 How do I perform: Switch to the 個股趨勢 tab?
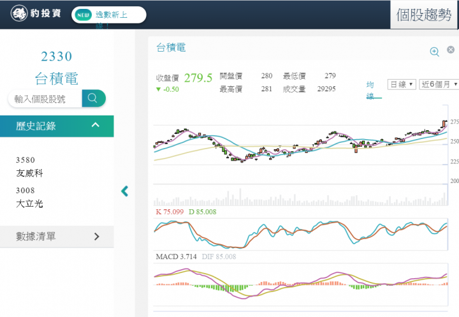coord(423,15)
